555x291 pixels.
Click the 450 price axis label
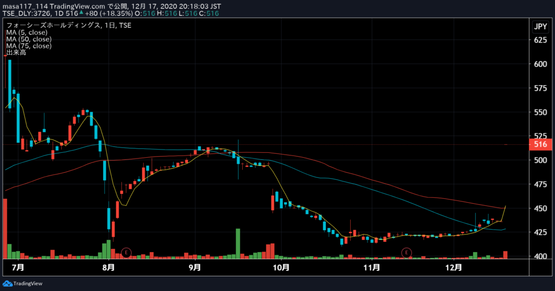click(540, 208)
